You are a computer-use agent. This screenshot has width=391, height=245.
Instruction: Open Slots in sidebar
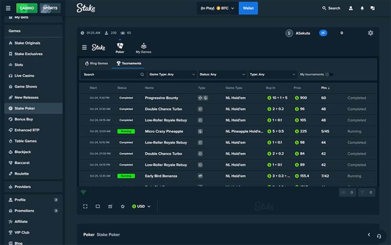tap(33, 64)
